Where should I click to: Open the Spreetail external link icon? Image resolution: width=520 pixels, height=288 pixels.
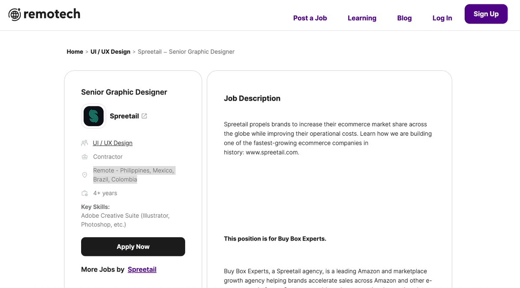pyautogui.click(x=144, y=116)
